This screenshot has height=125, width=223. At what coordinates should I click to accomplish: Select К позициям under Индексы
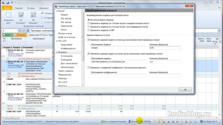click(x=67, y=56)
